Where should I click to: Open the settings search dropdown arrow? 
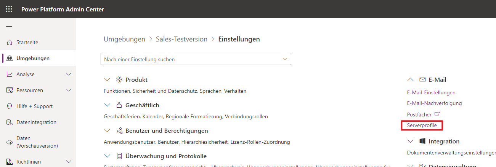tap(285, 59)
